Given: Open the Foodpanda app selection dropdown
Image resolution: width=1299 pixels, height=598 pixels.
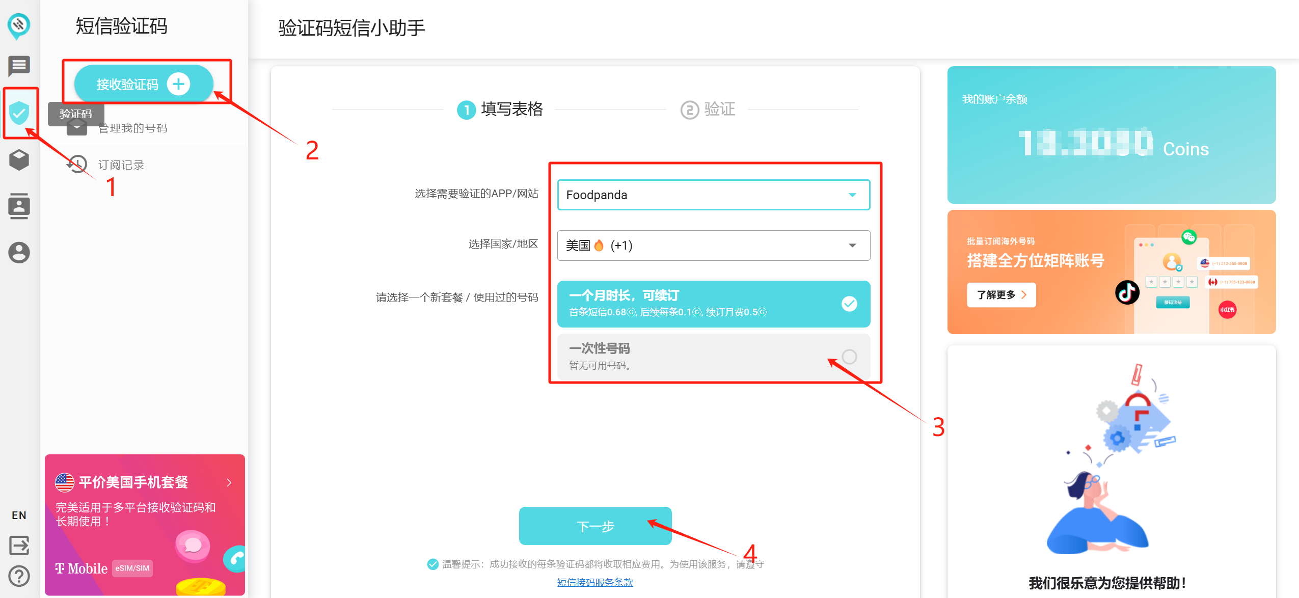Looking at the screenshot, I should (x=713, y=195).
